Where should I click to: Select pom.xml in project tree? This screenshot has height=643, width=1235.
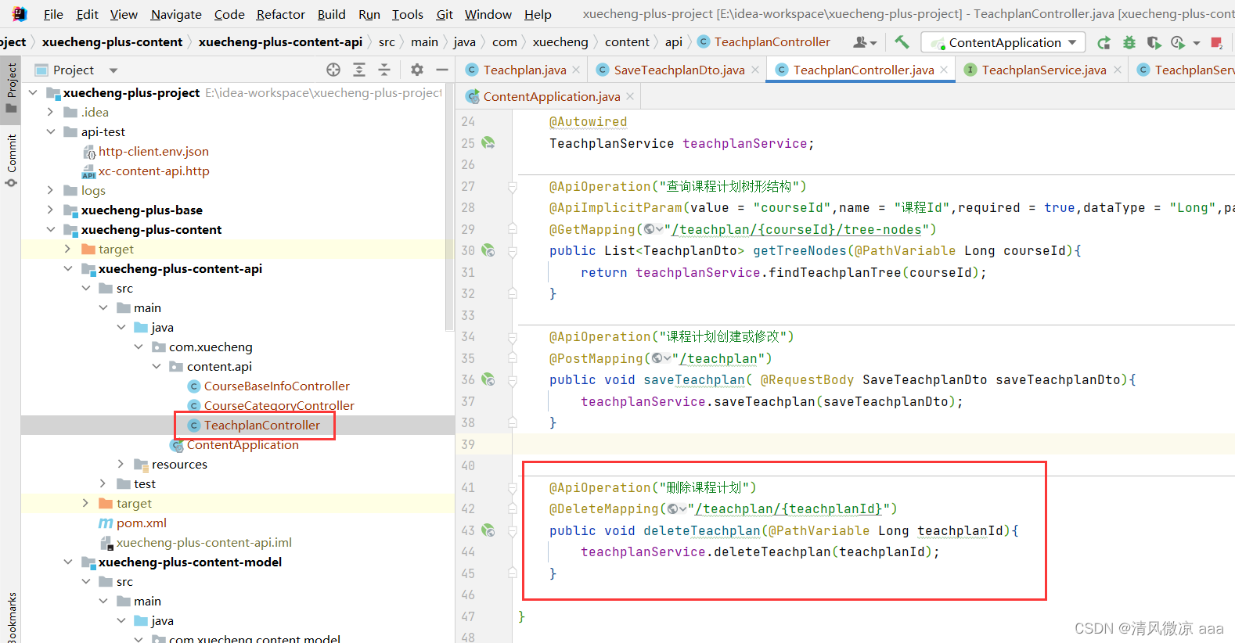click(x=141, y=523)
